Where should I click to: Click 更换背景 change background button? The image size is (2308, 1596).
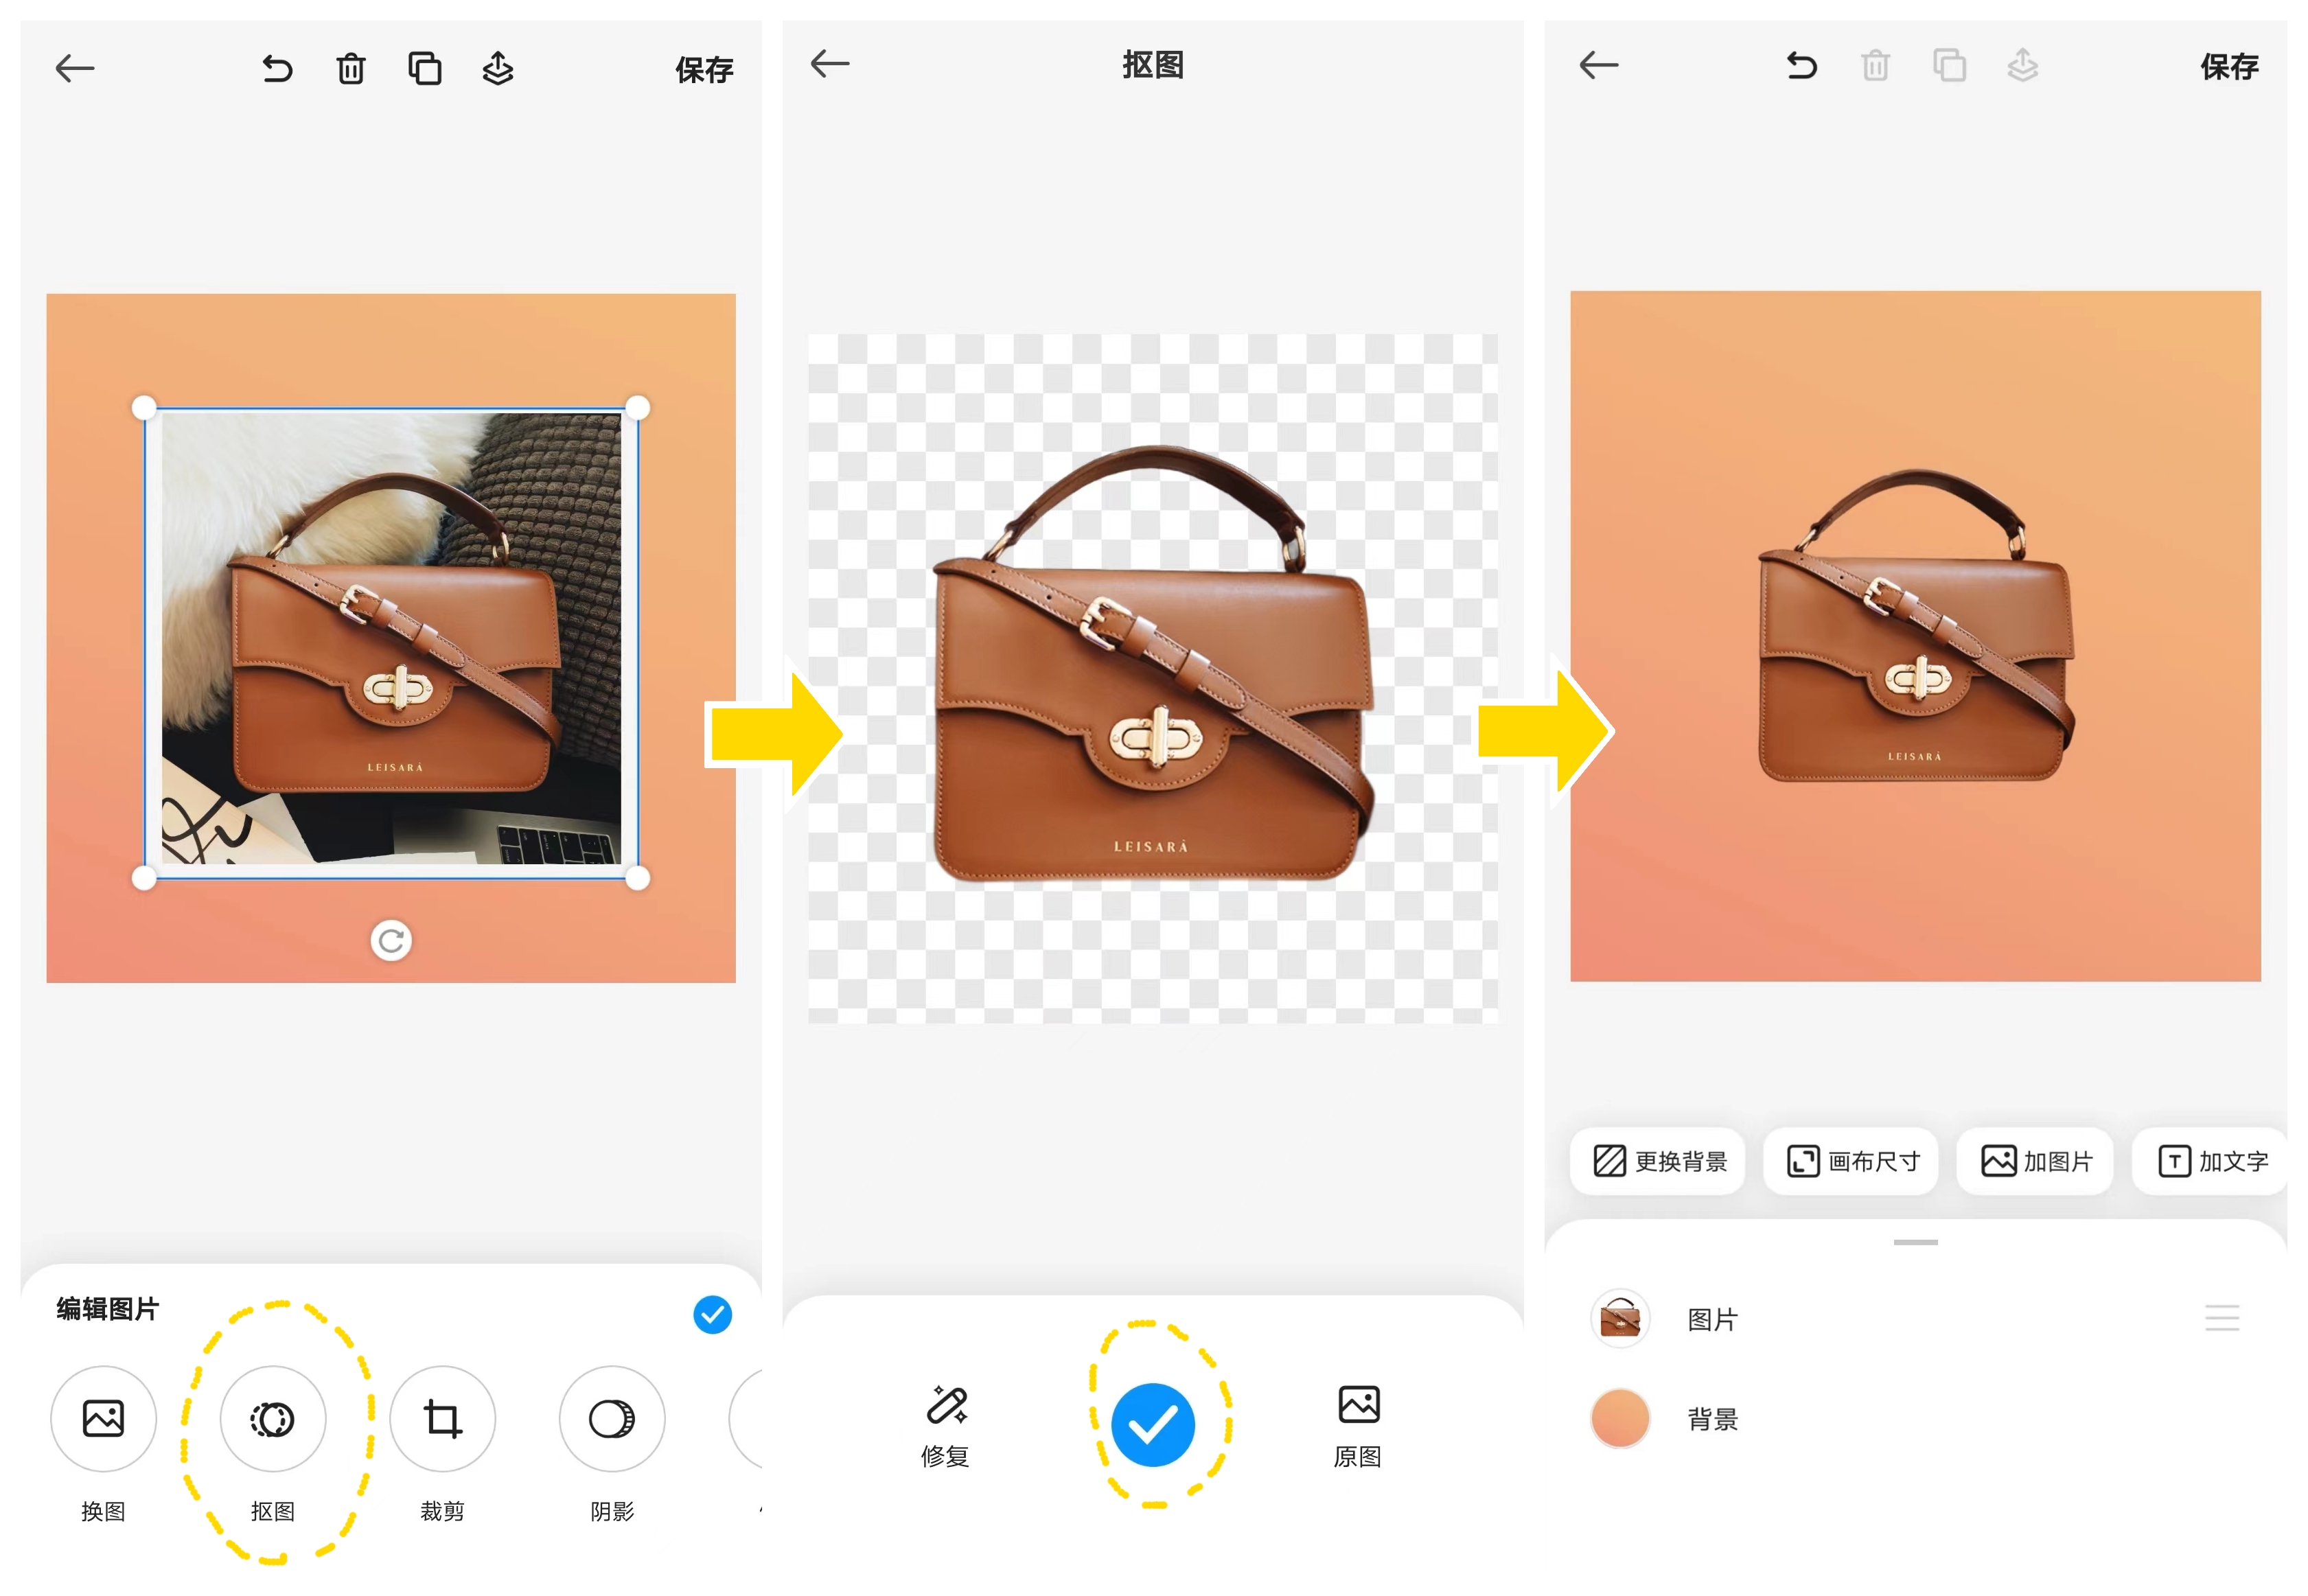point(1658,1161)
